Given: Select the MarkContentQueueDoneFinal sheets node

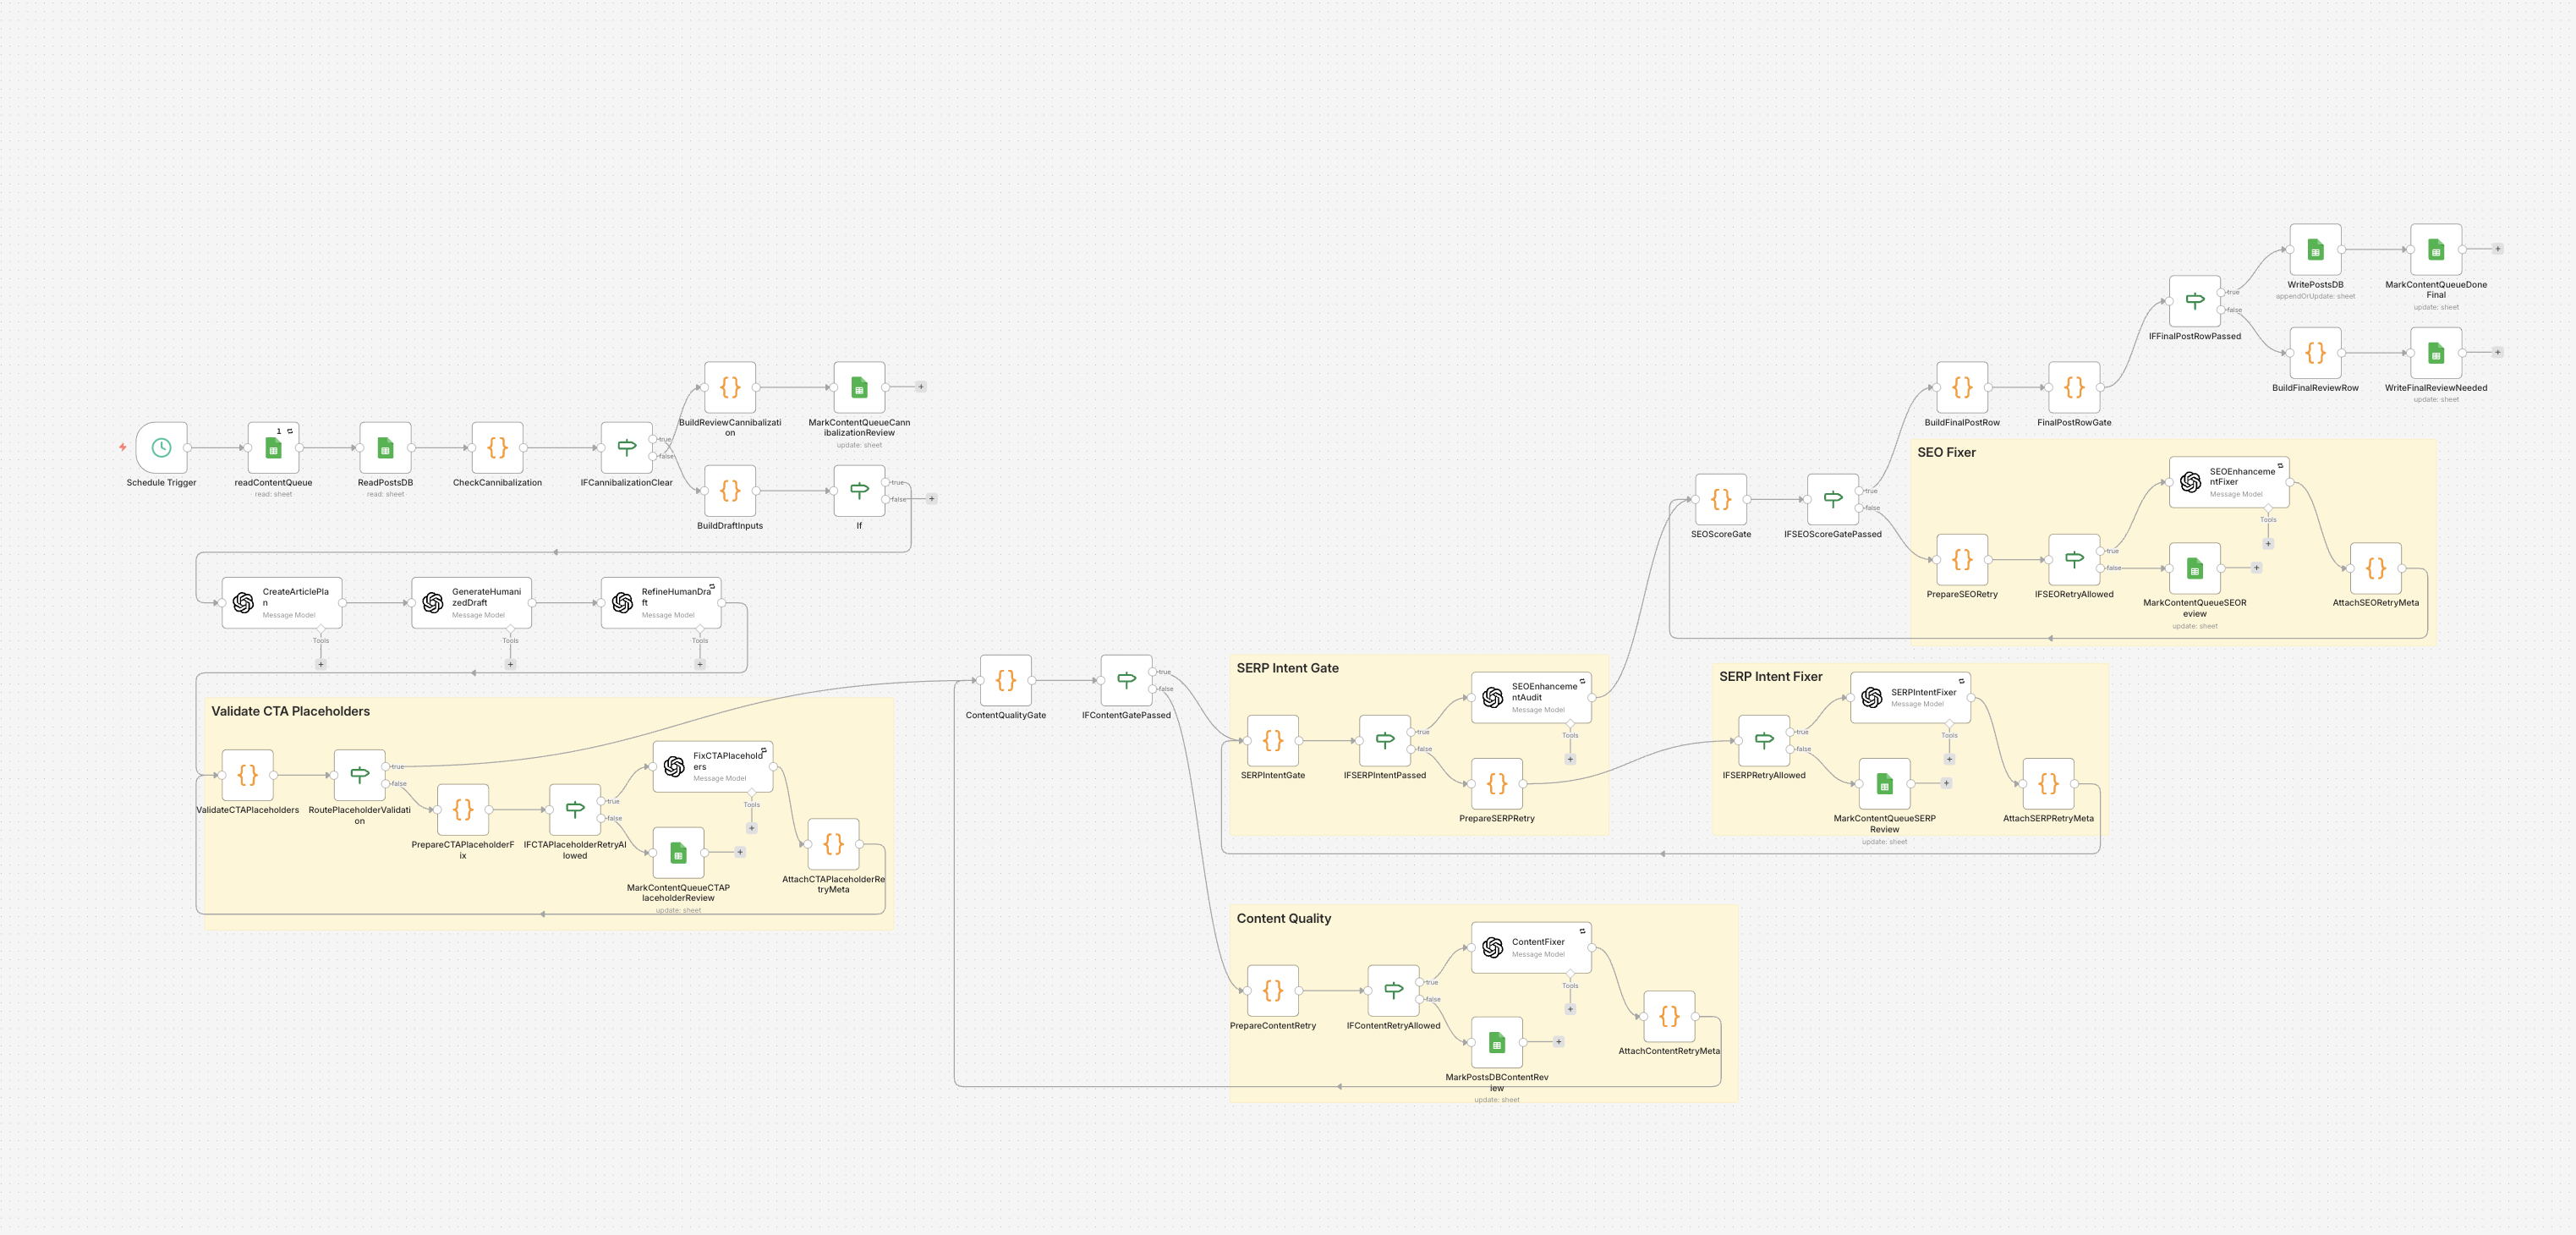Looking at the screenshot, I should click(x=2436, y=250).
